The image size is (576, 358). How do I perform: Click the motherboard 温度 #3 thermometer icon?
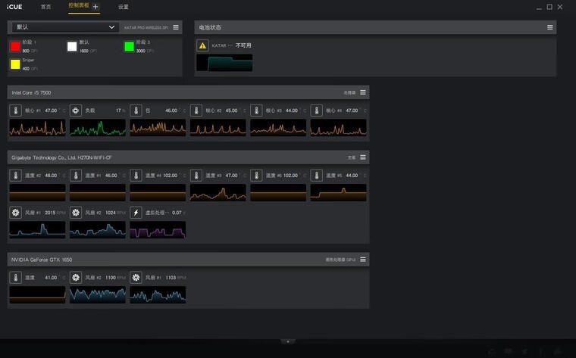point(196,176)
